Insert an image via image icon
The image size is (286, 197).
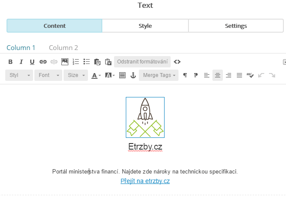(65, 62)
